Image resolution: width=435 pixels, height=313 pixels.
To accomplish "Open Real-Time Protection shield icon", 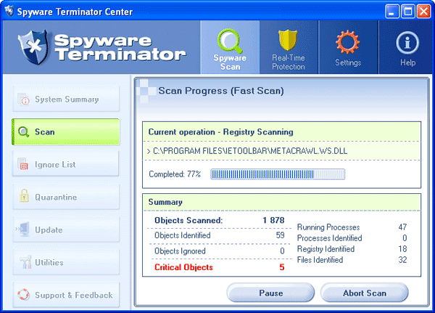I will pos(288,40).
